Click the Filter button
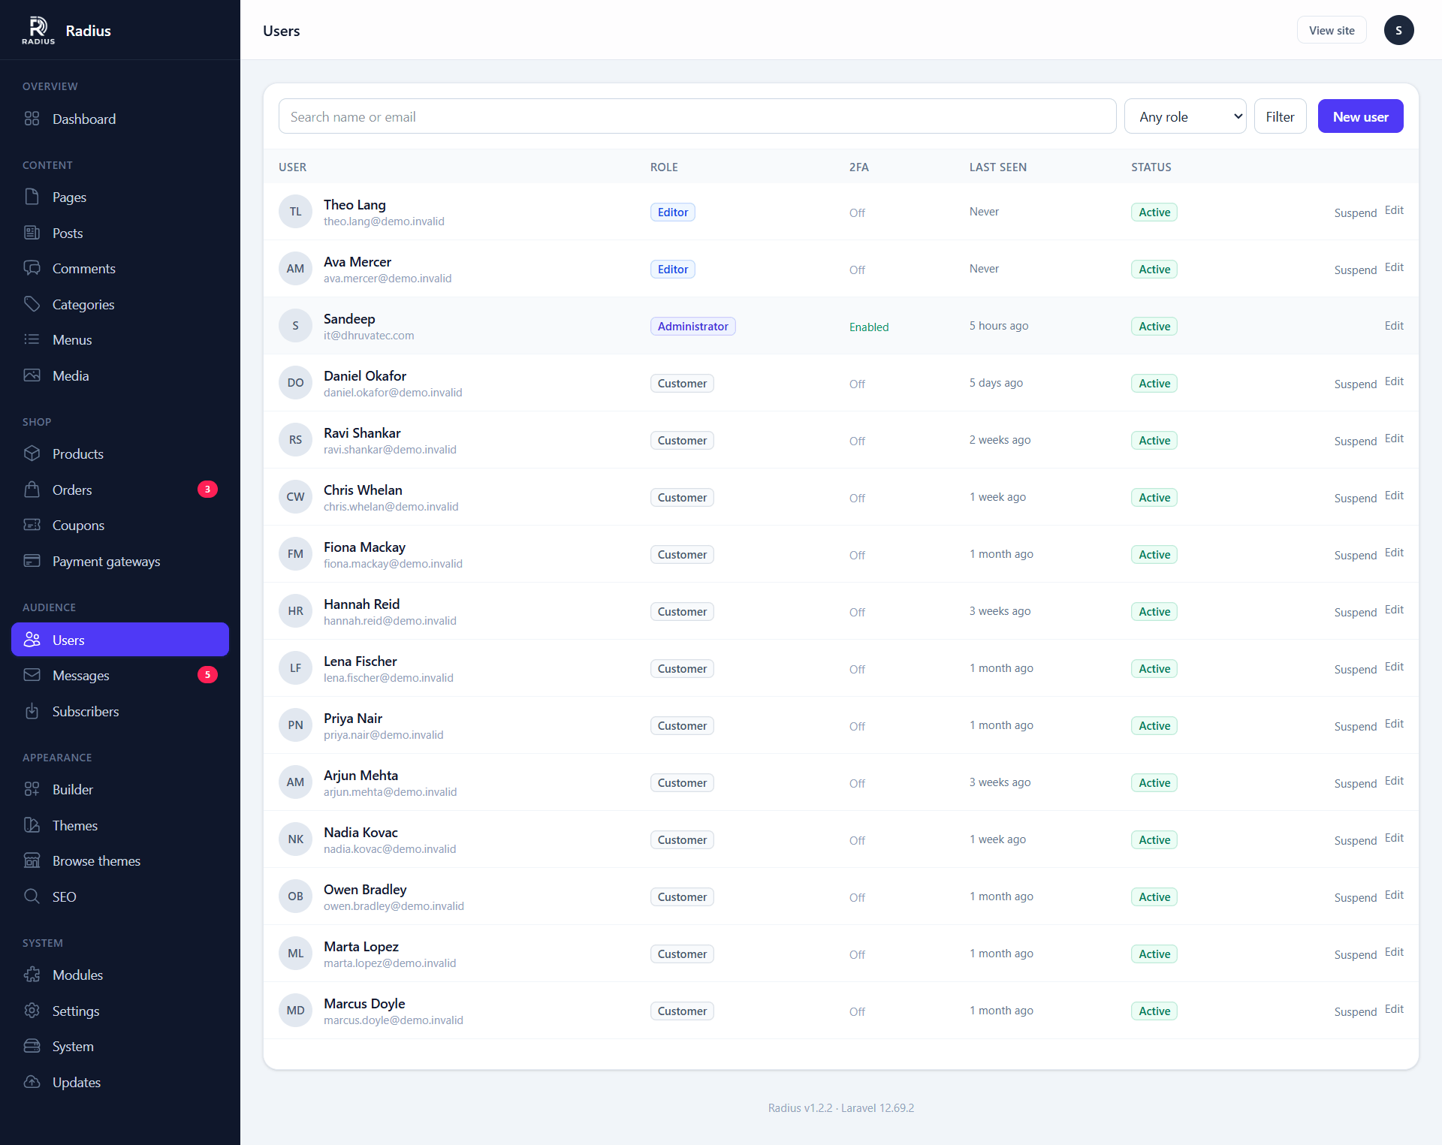This screenshot has height=1145, width=1442. point(1280,116)
